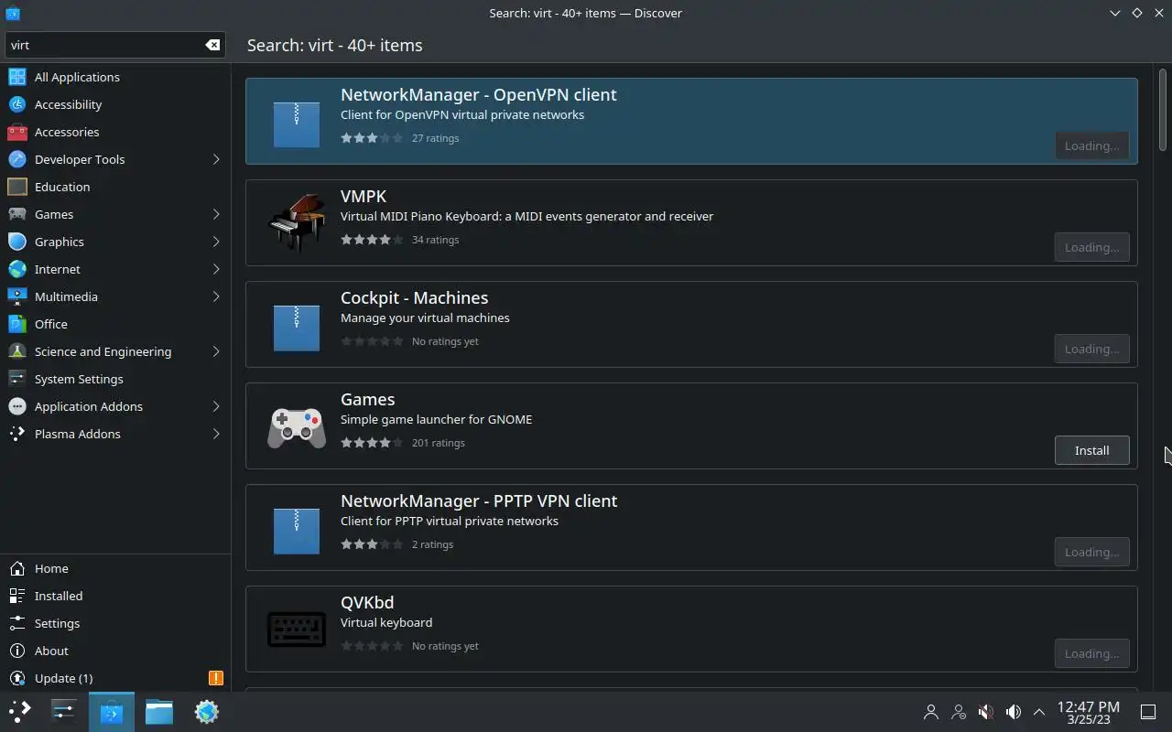Open the Education category

click(115, 187)
